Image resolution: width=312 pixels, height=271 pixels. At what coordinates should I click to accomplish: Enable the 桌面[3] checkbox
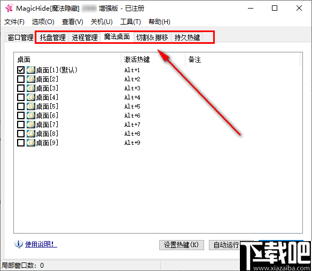coord(21,88)
